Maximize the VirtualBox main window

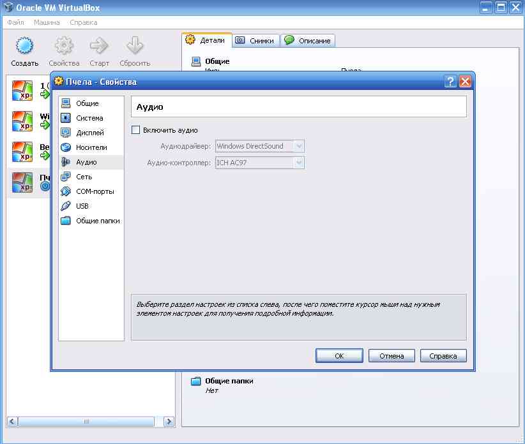[501, 8]
